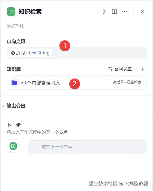Click the blue folder icon of 2025内部管理制度
The width and height of the screenshot is (153, 191).
point(14,82)
